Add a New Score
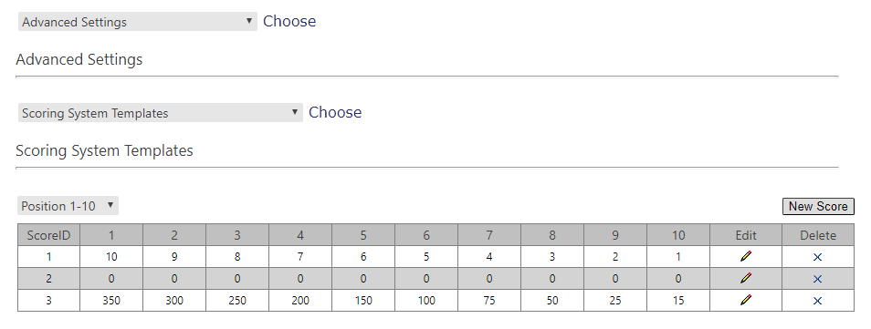Image resolution: width=871 pixels, height=329 pixels. (818, 206)
